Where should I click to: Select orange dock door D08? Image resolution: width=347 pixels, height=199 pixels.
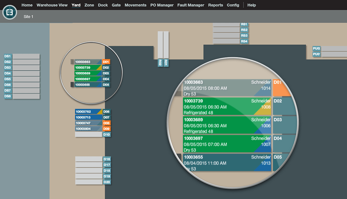coord(106,123)
